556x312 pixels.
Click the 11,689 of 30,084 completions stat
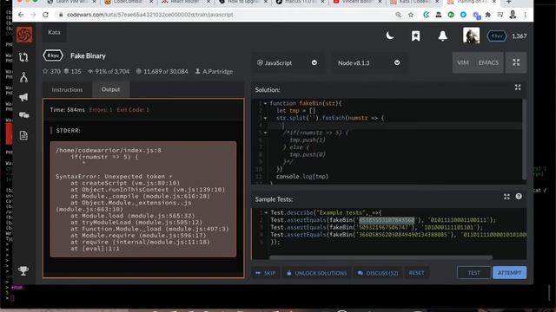coord(162,71)
